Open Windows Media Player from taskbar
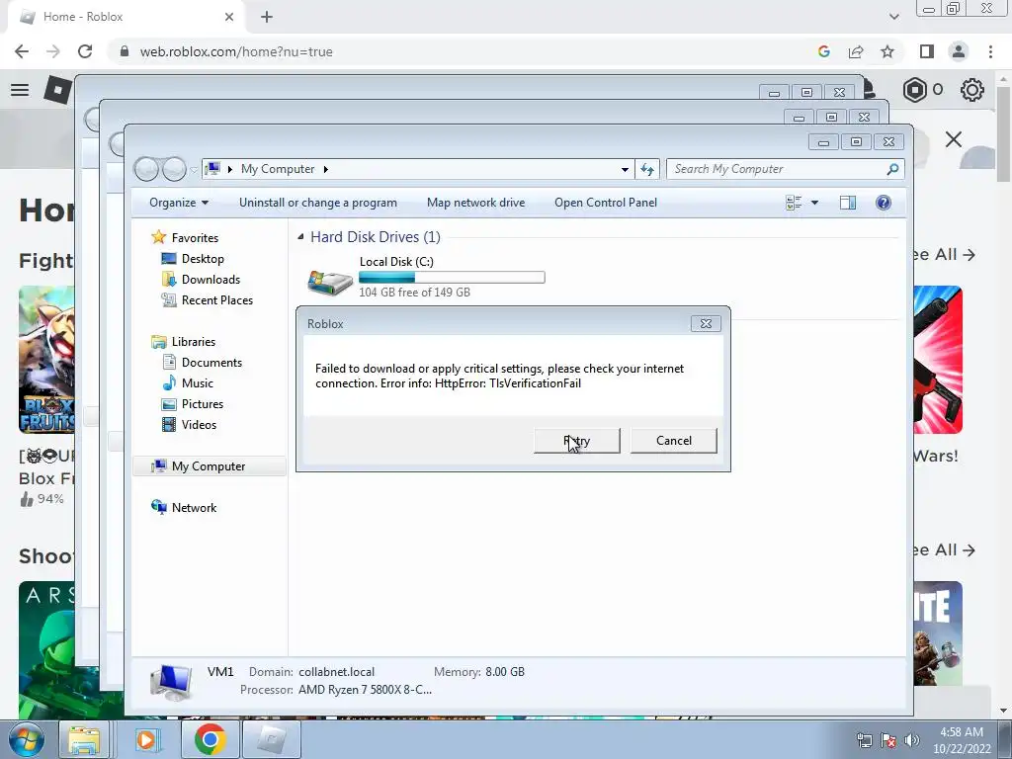The width and height of the screenshot is (1012, 759). [x=146, y=739]
